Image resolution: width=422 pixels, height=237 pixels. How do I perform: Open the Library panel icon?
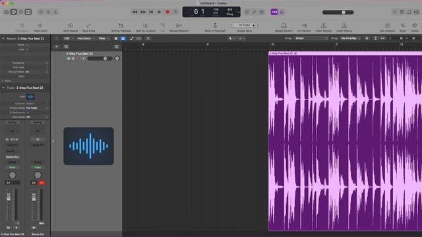pos(6,12)
